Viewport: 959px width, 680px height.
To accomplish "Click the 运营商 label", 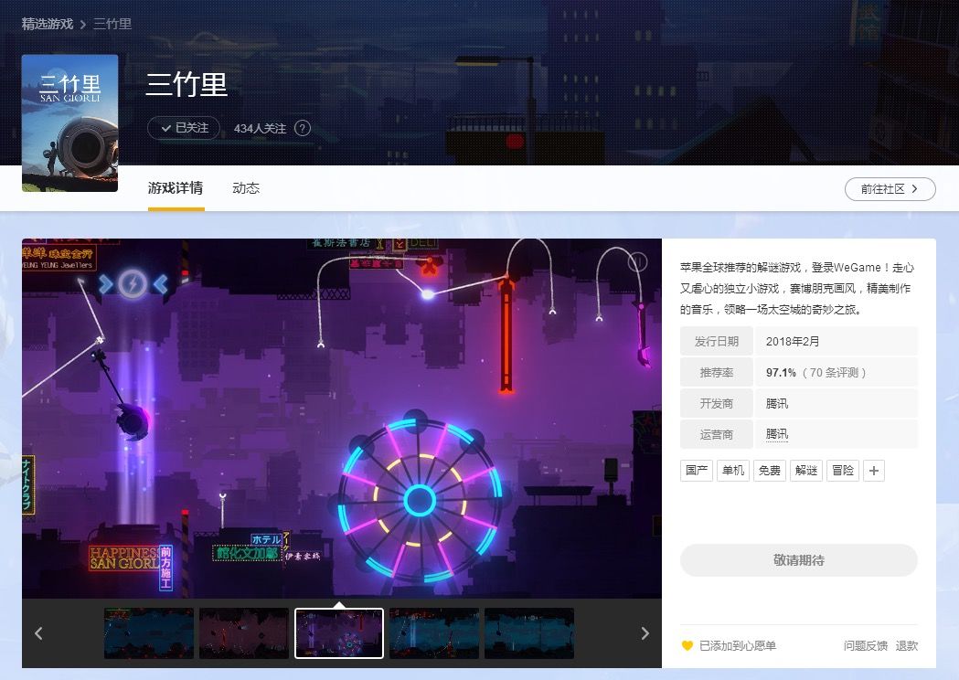I will pyautogui.click(x=716, y=434).
